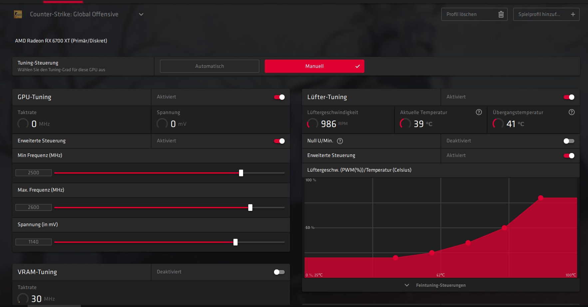Click Min Frequenz slider handle

241,173
